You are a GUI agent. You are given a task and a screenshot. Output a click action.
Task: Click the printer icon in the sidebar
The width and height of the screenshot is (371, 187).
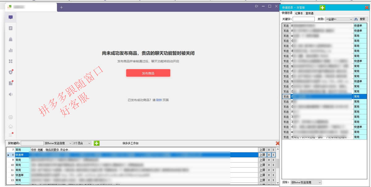[11, 117]
